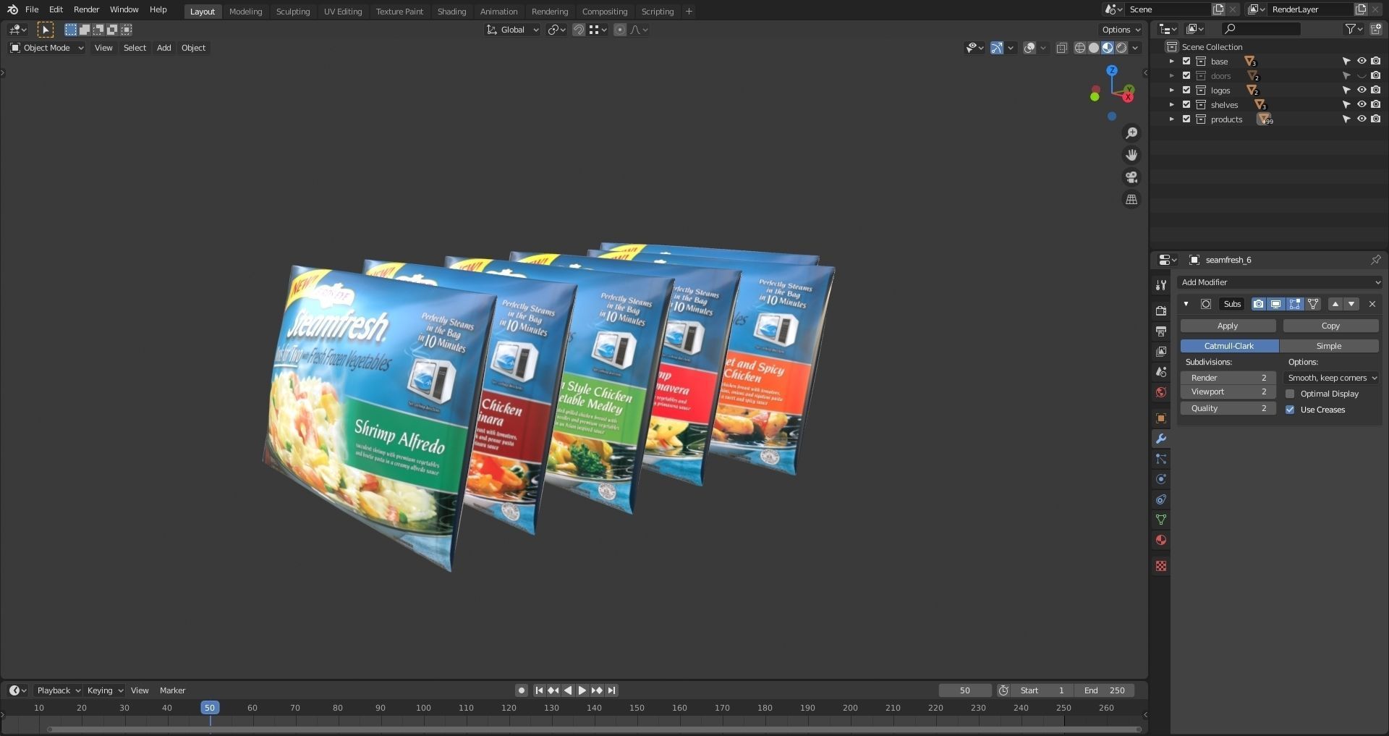Expand the base collection in outliner
Viewport: 1389px width, 736px height.
pos(1172,62)
